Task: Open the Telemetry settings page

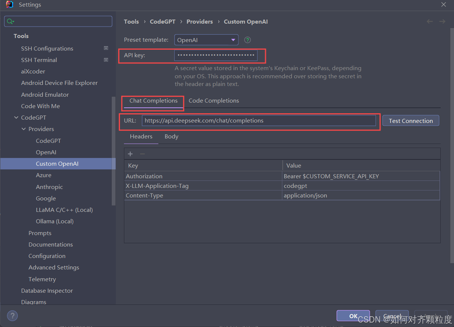Action: (42, 279)
